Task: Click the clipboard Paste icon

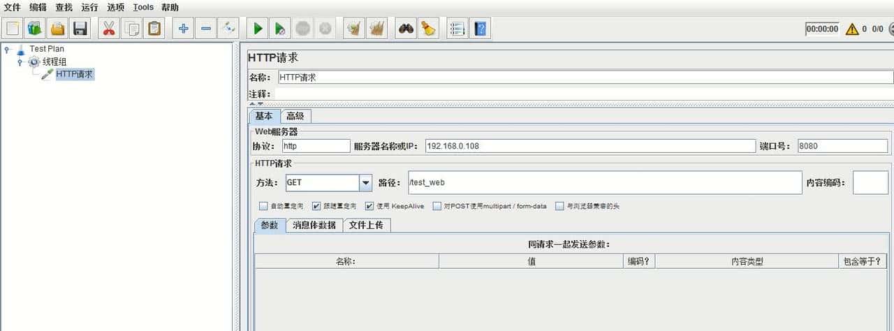Action: tap(154, 29)
